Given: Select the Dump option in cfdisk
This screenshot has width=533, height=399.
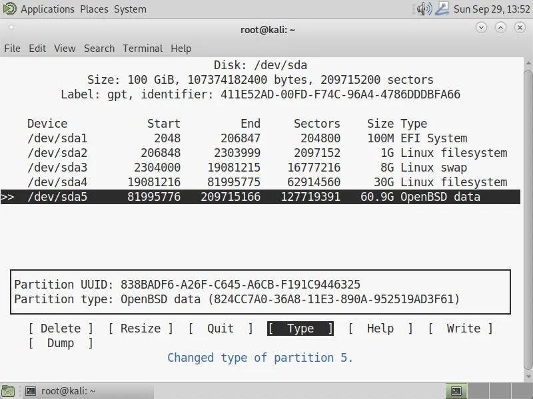Looking at the screenshot, I should click(x=61, y=343).
